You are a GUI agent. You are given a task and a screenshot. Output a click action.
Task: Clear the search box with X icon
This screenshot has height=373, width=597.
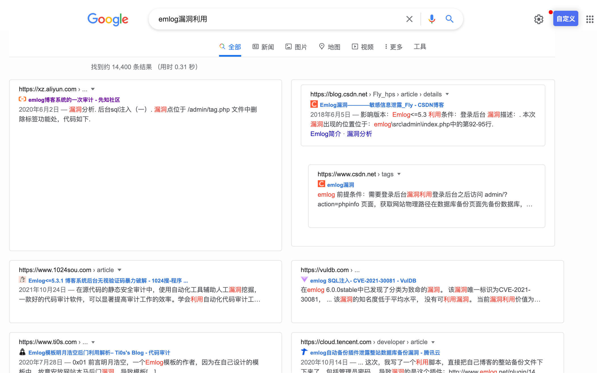tap(409, 19)
